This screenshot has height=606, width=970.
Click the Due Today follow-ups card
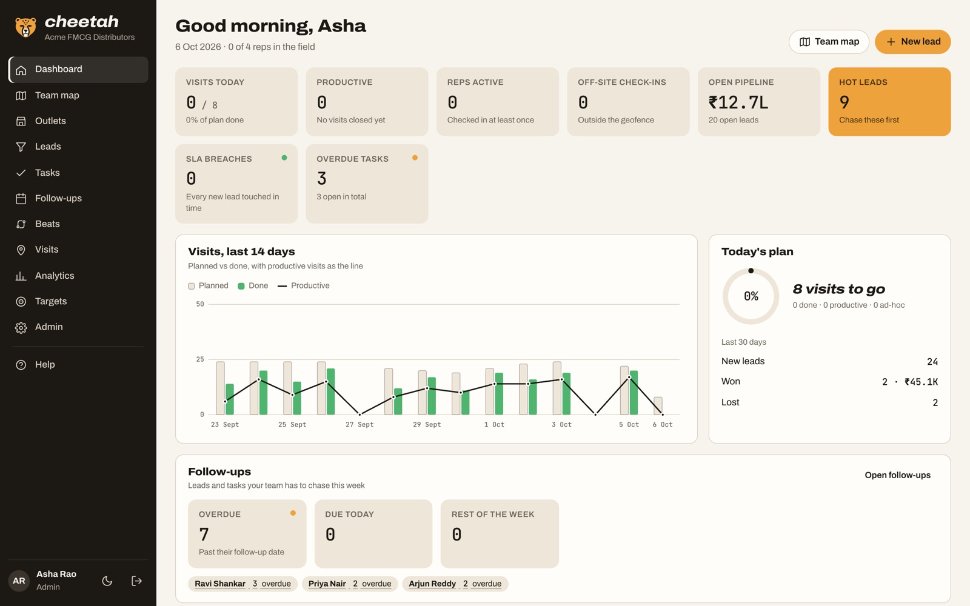click(x=373, y=534)
